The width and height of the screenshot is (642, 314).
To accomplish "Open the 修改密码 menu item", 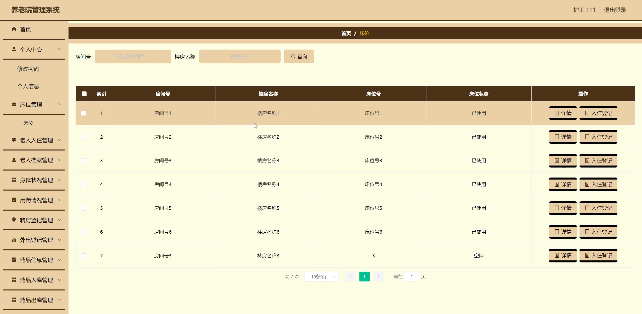I will coord(28,69).
